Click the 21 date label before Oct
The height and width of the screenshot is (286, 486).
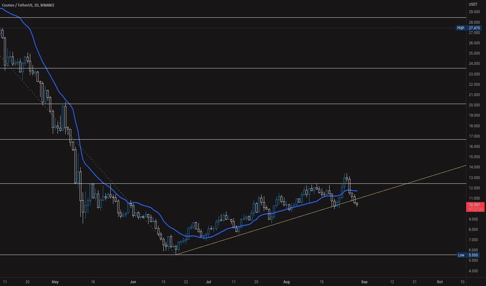(x=415, y=282)
